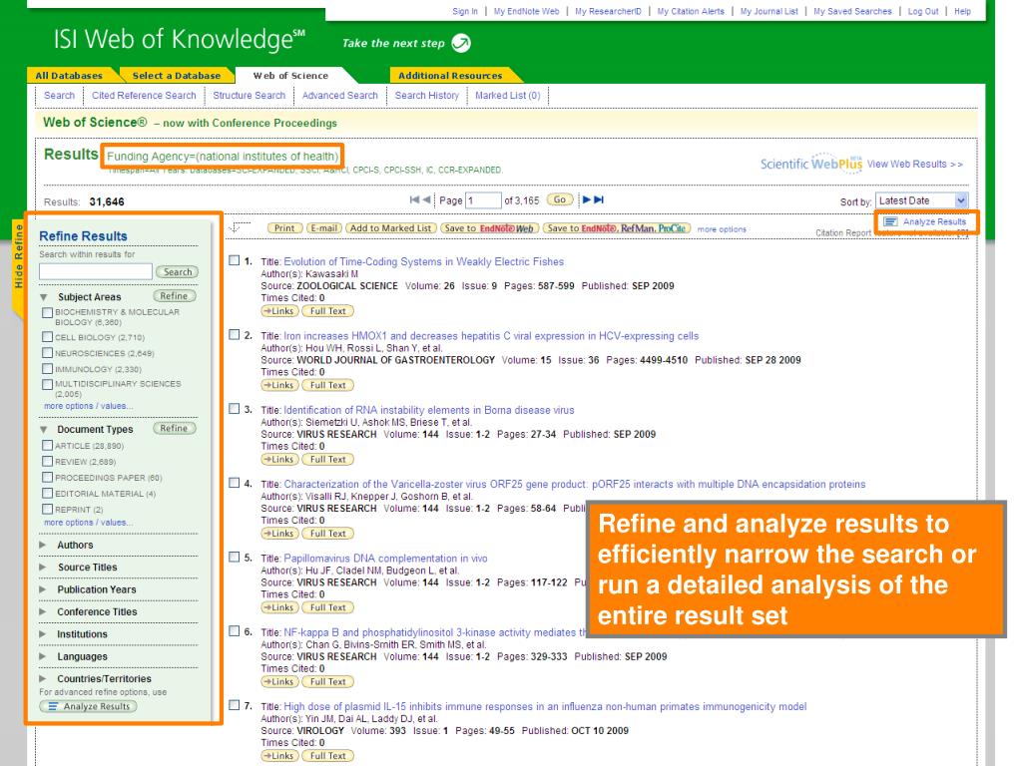The width and height of the screenshot is (1022, 766).
Task: Check the Cell Biology subject area box
Action: point(47,337)
